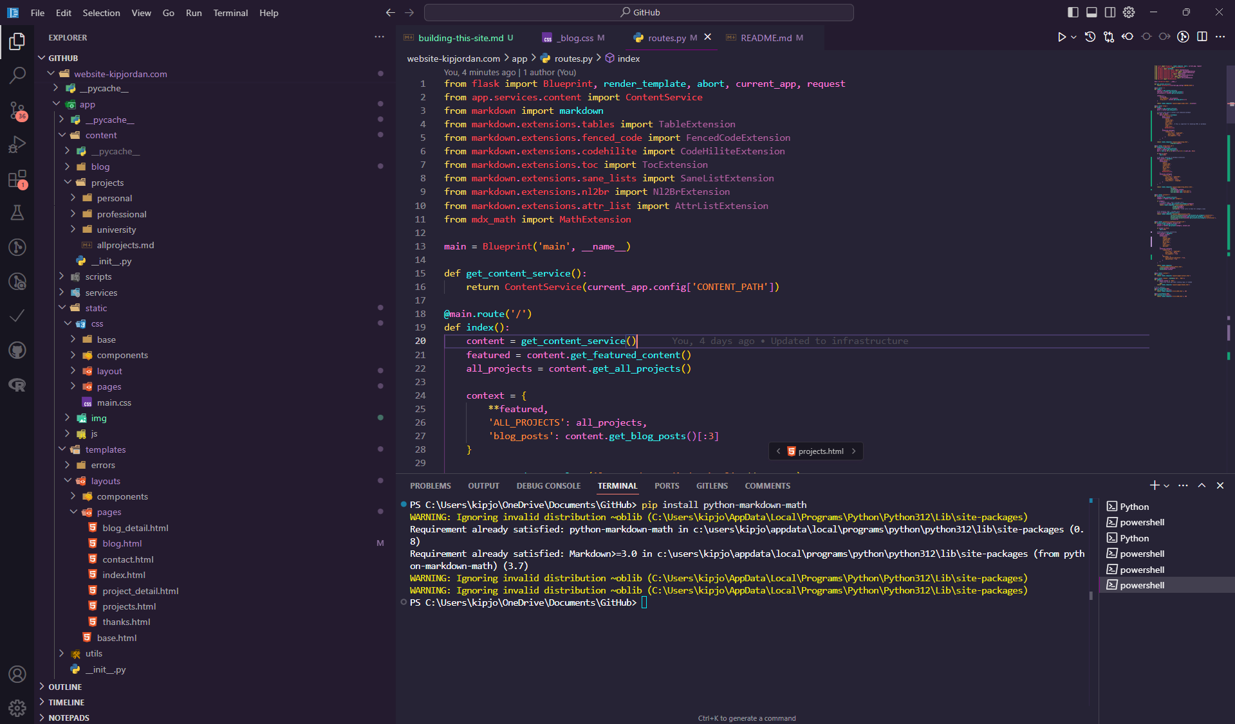Viewport: 1235px width, 724px height.
Task: Open the Manage gear in activity bar
Action: 17,708
